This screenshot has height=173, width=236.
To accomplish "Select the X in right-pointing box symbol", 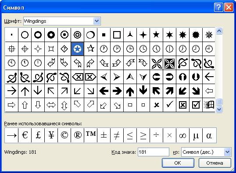I will point(91,77).
